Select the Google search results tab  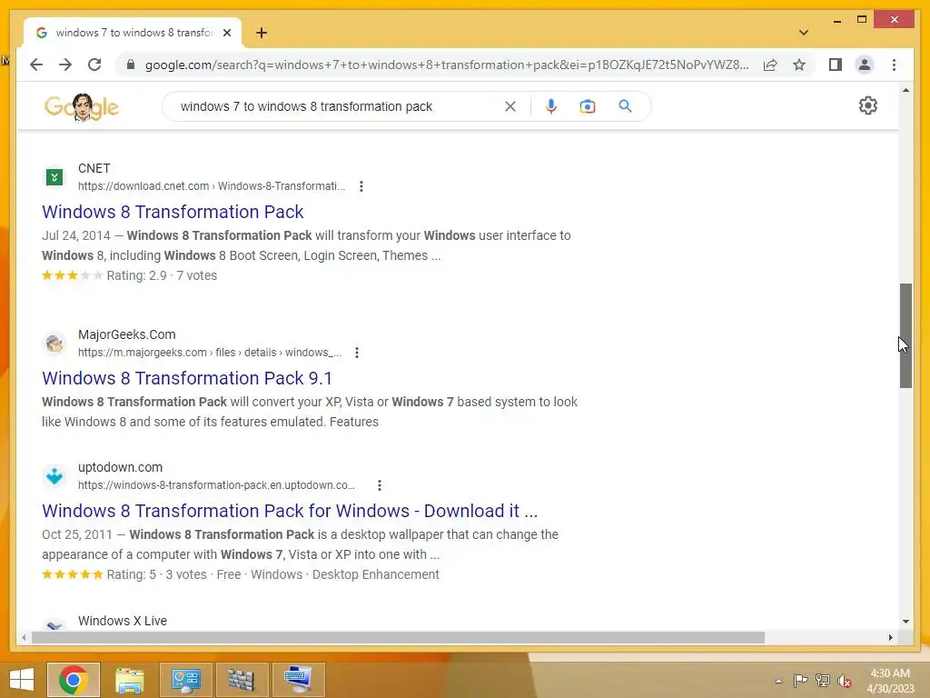(132, 33)
